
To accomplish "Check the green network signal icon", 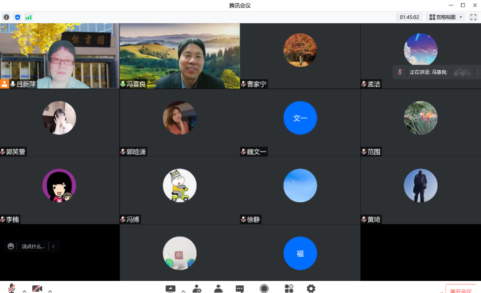I will 29,17.
